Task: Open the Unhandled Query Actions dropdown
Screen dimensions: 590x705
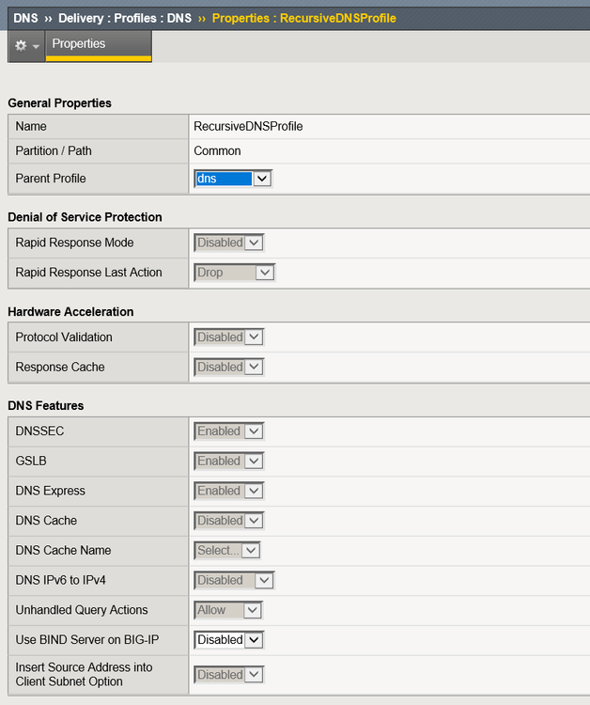Action: click(227, 610)
